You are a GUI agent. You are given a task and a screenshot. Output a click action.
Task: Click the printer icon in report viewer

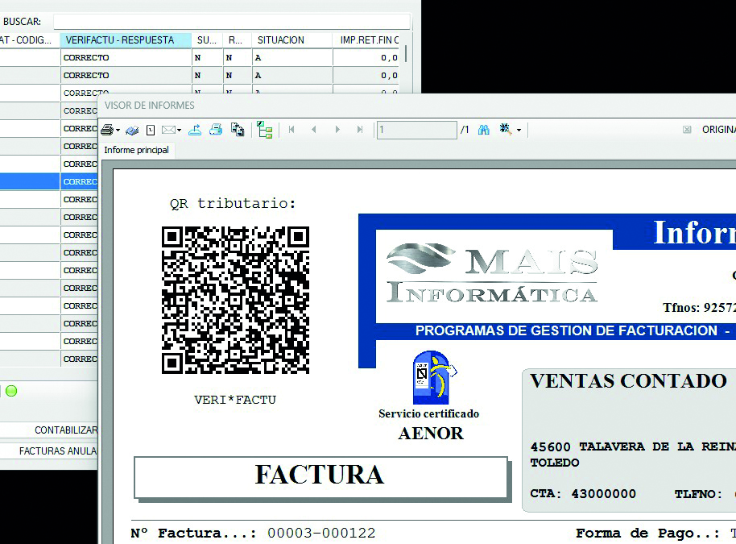pyautogui.click(x=106, y=130)
